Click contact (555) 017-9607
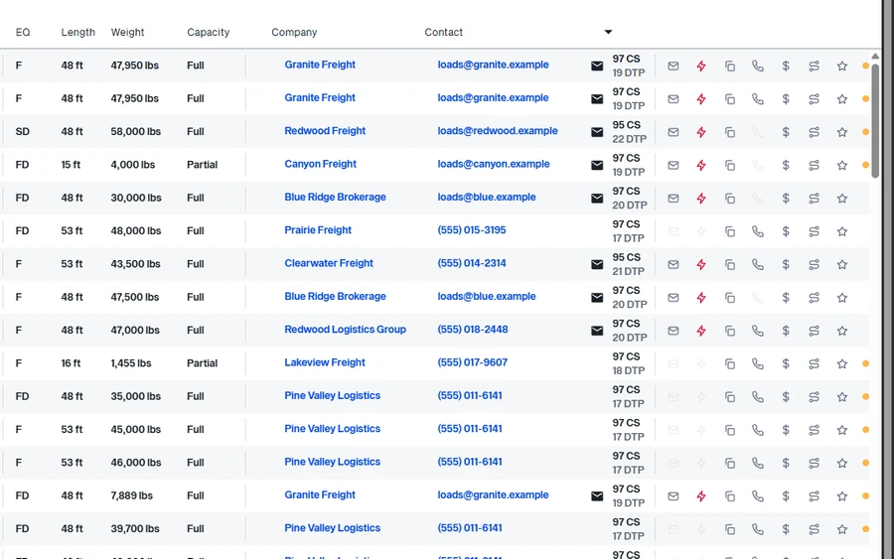894x559 pixels. click(x=473, y=362)
